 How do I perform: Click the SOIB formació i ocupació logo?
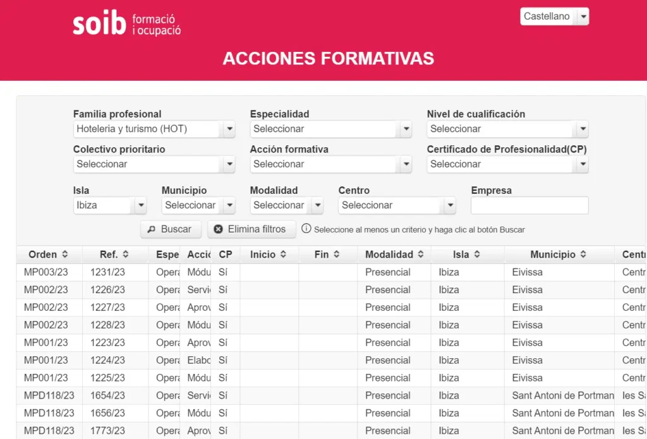(126, 24)
